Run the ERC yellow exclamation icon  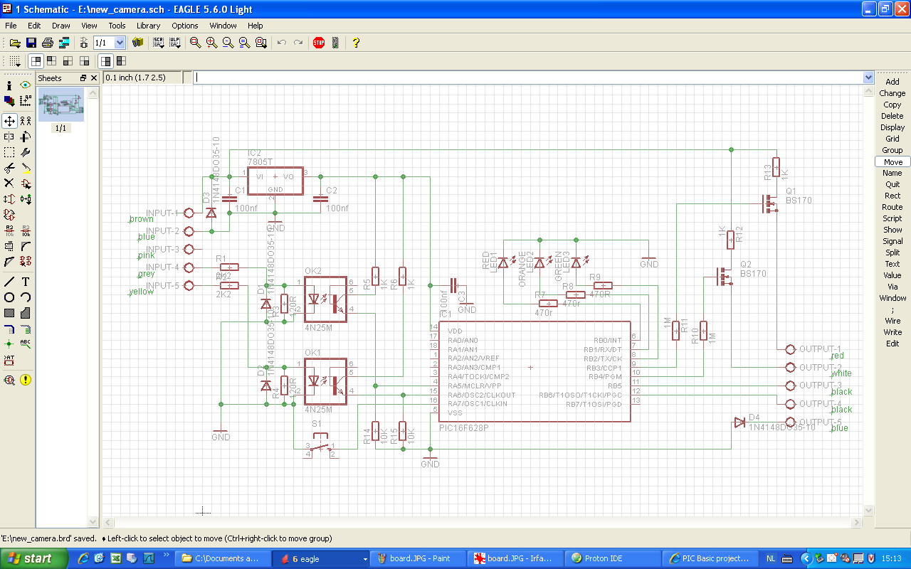click(26, 380)
